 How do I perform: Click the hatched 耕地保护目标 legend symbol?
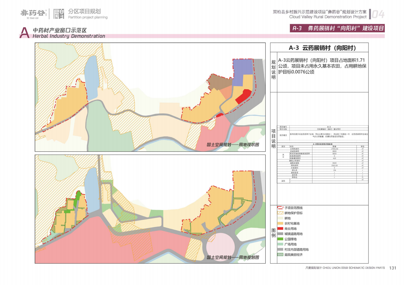tap(280, 213)
